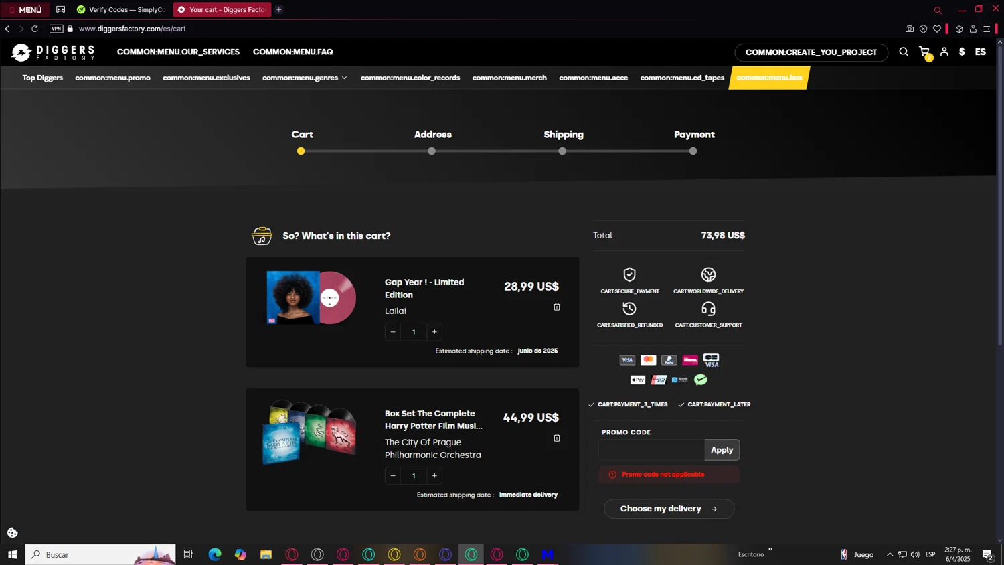Change currency with the dollar sign icon

pyautogui.click(x=962, y=52)
